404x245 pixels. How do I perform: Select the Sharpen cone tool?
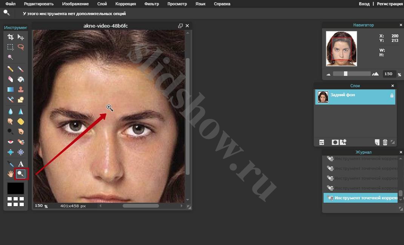(21, 111)
